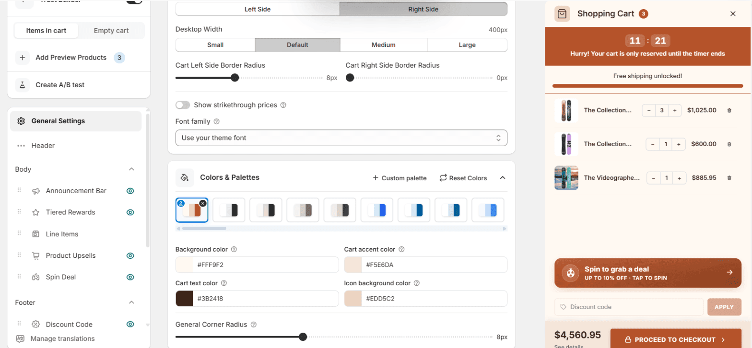Toggle visibility of Tiered Rewards

130,212
